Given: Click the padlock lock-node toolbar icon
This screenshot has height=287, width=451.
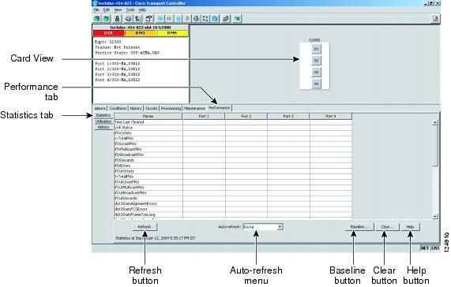Looking at the screenshot, I should tap(117, 19).
